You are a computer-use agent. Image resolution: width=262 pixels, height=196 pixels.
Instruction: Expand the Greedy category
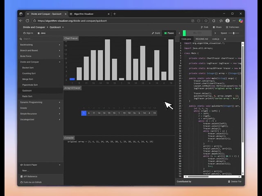click(x=40, y=108)
